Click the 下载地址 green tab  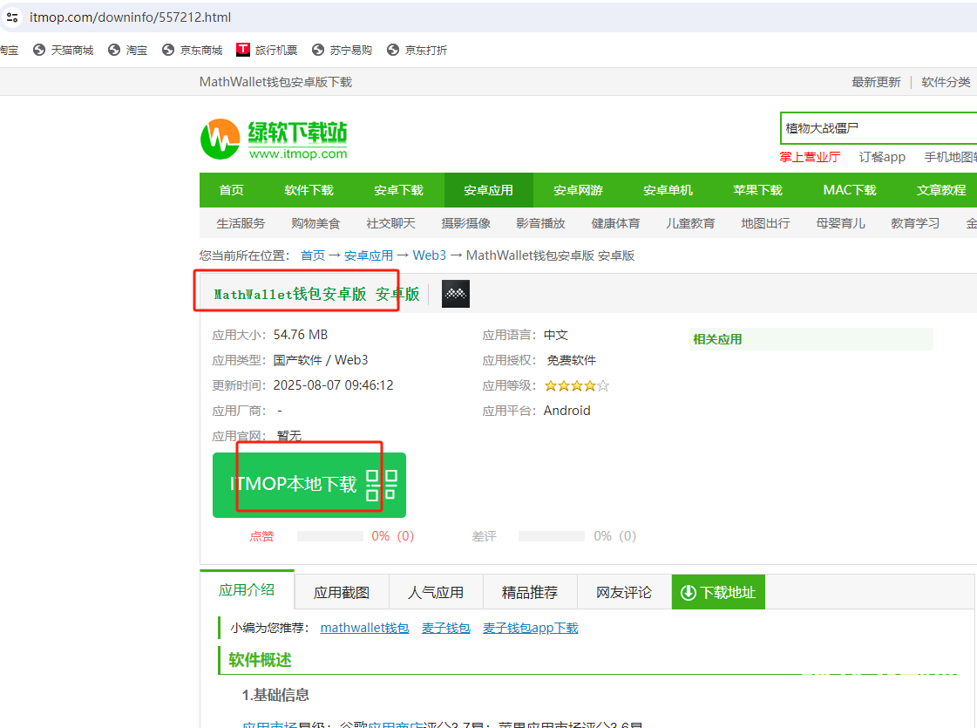point(718,593)
